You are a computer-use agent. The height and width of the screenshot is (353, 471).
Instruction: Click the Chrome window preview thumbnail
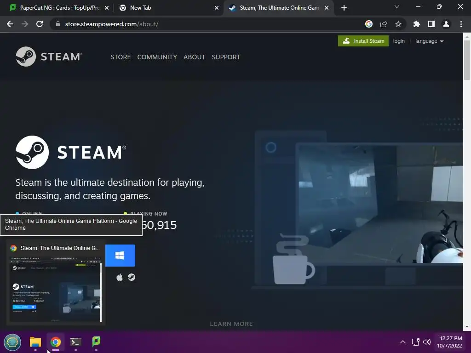[56, 289]
